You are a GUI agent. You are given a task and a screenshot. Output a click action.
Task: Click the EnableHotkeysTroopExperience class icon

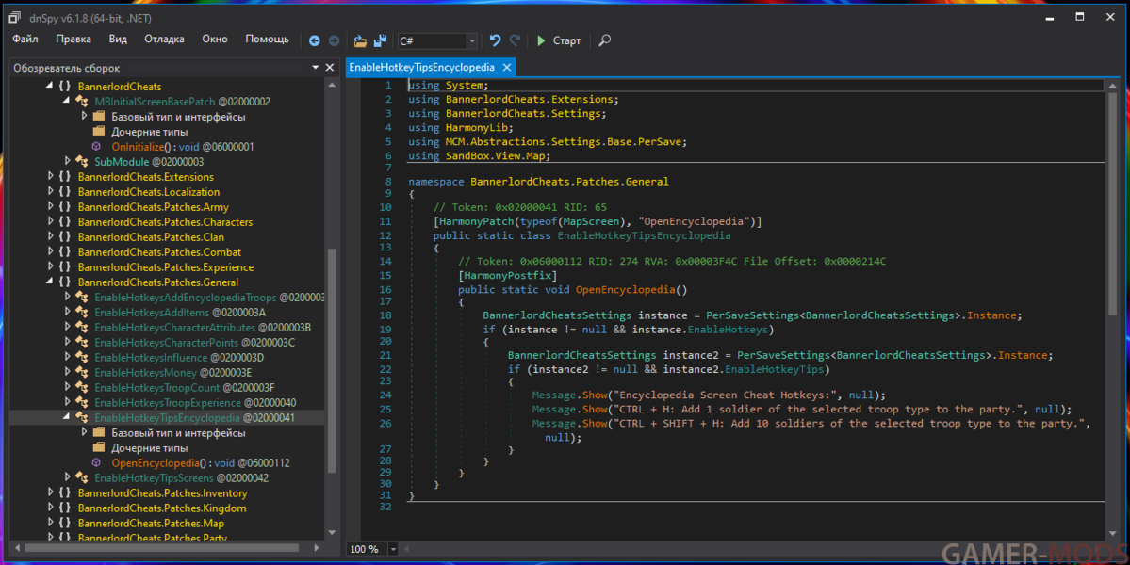coord(81,402)
